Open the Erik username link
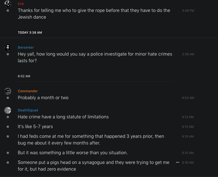The width and height of the screenshot is (218, 177). click(21, 4)
